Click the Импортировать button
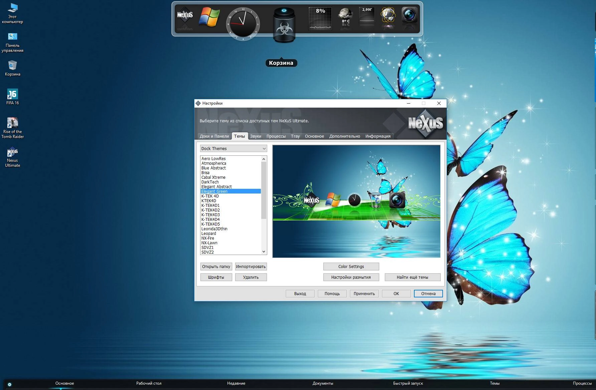This screenshot has height=390, width=596. (251, 266)
